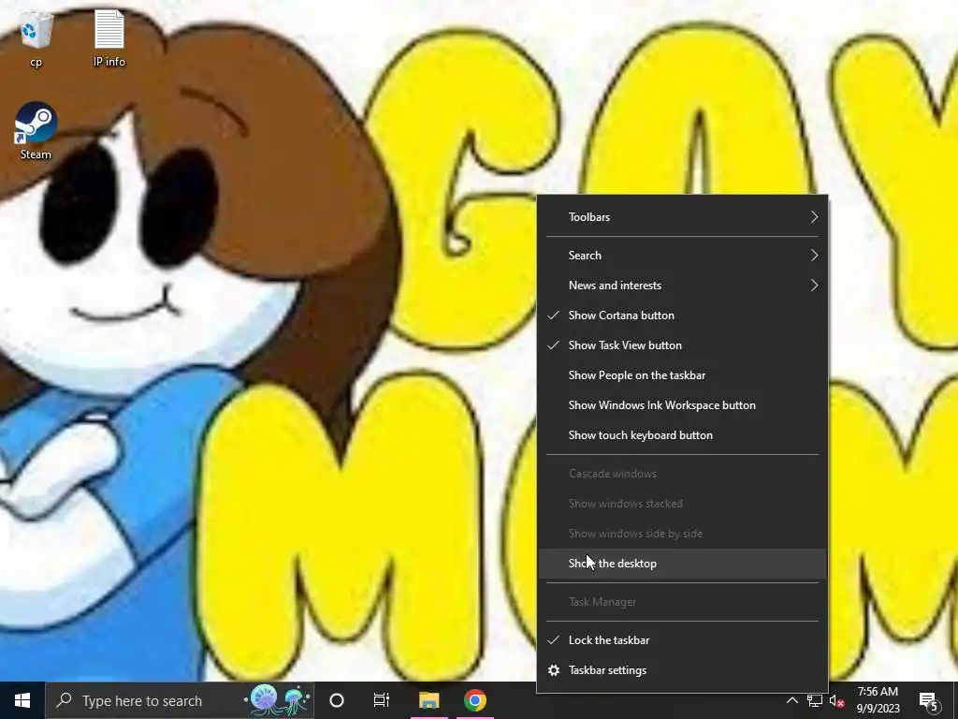Switch to Google Chrome on the taskbar
Image resolution: width=958 pixels, height=719 pixels.
point(474,700)
